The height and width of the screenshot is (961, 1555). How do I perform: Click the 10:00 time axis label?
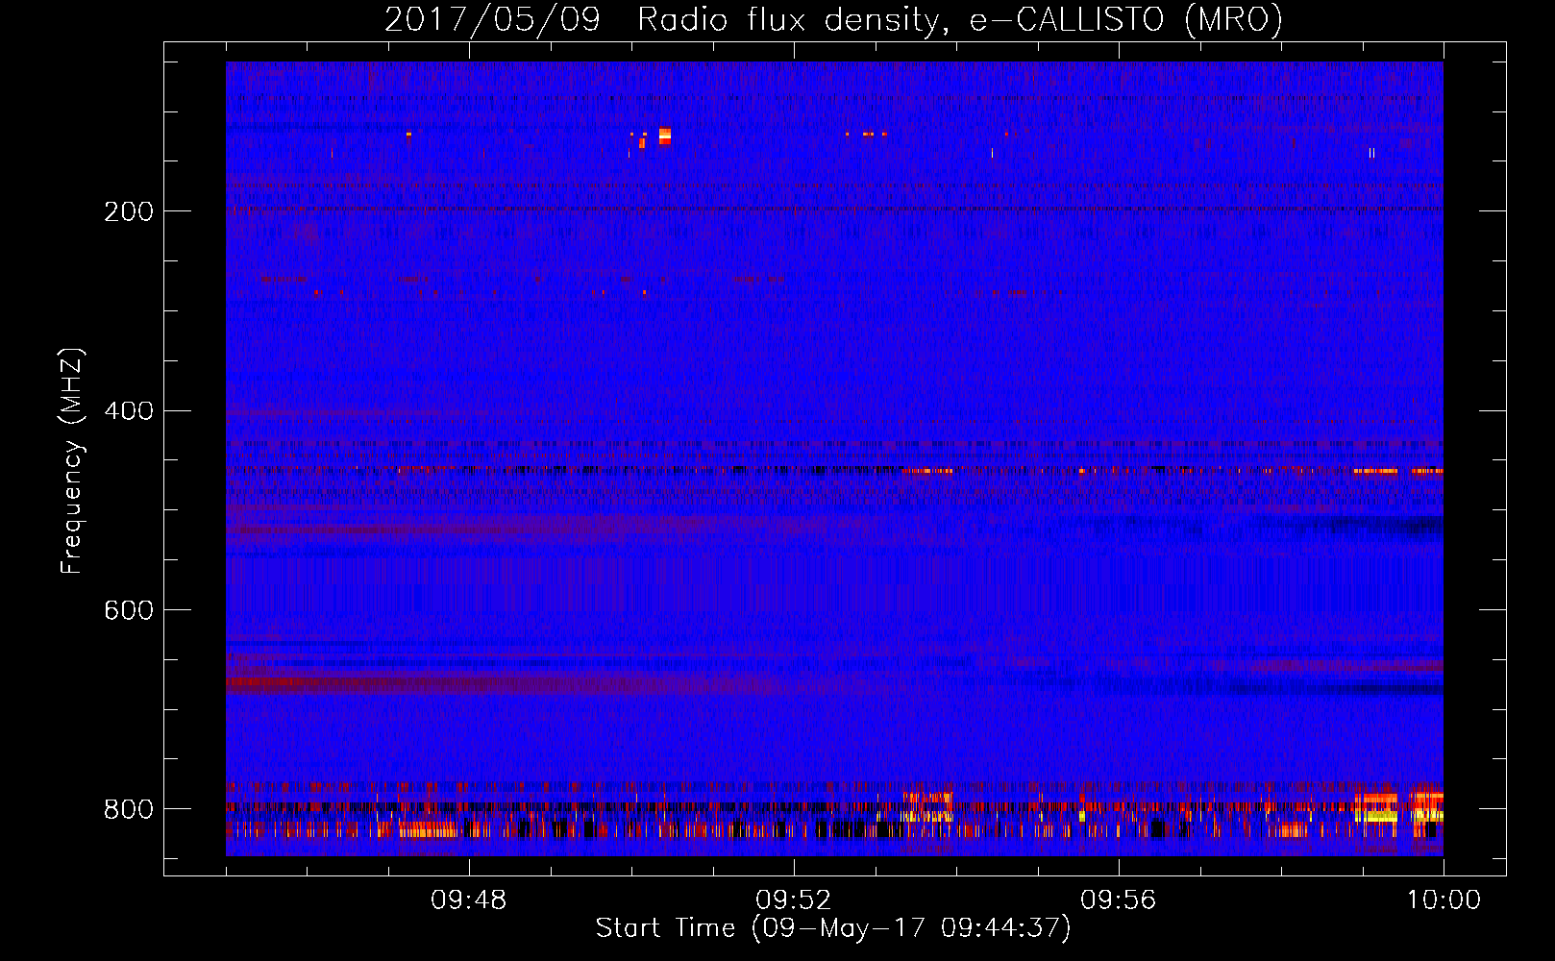1444,900
